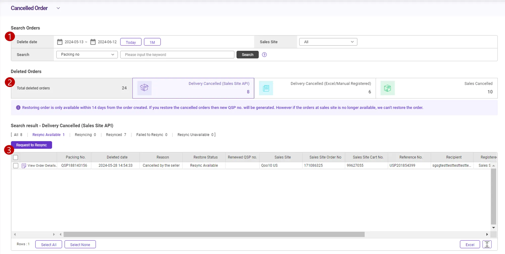Filter by Resync Available

click(x=48, y=135)
